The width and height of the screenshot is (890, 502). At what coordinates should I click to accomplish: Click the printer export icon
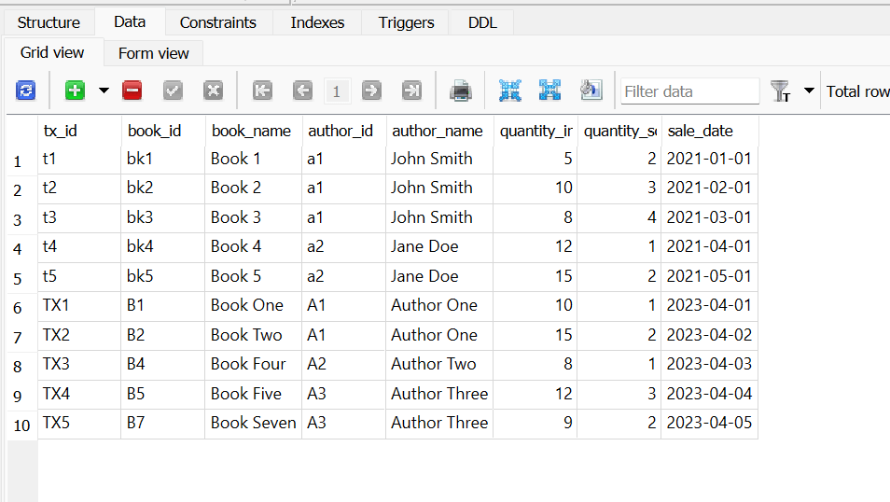(x=461, y=91)
